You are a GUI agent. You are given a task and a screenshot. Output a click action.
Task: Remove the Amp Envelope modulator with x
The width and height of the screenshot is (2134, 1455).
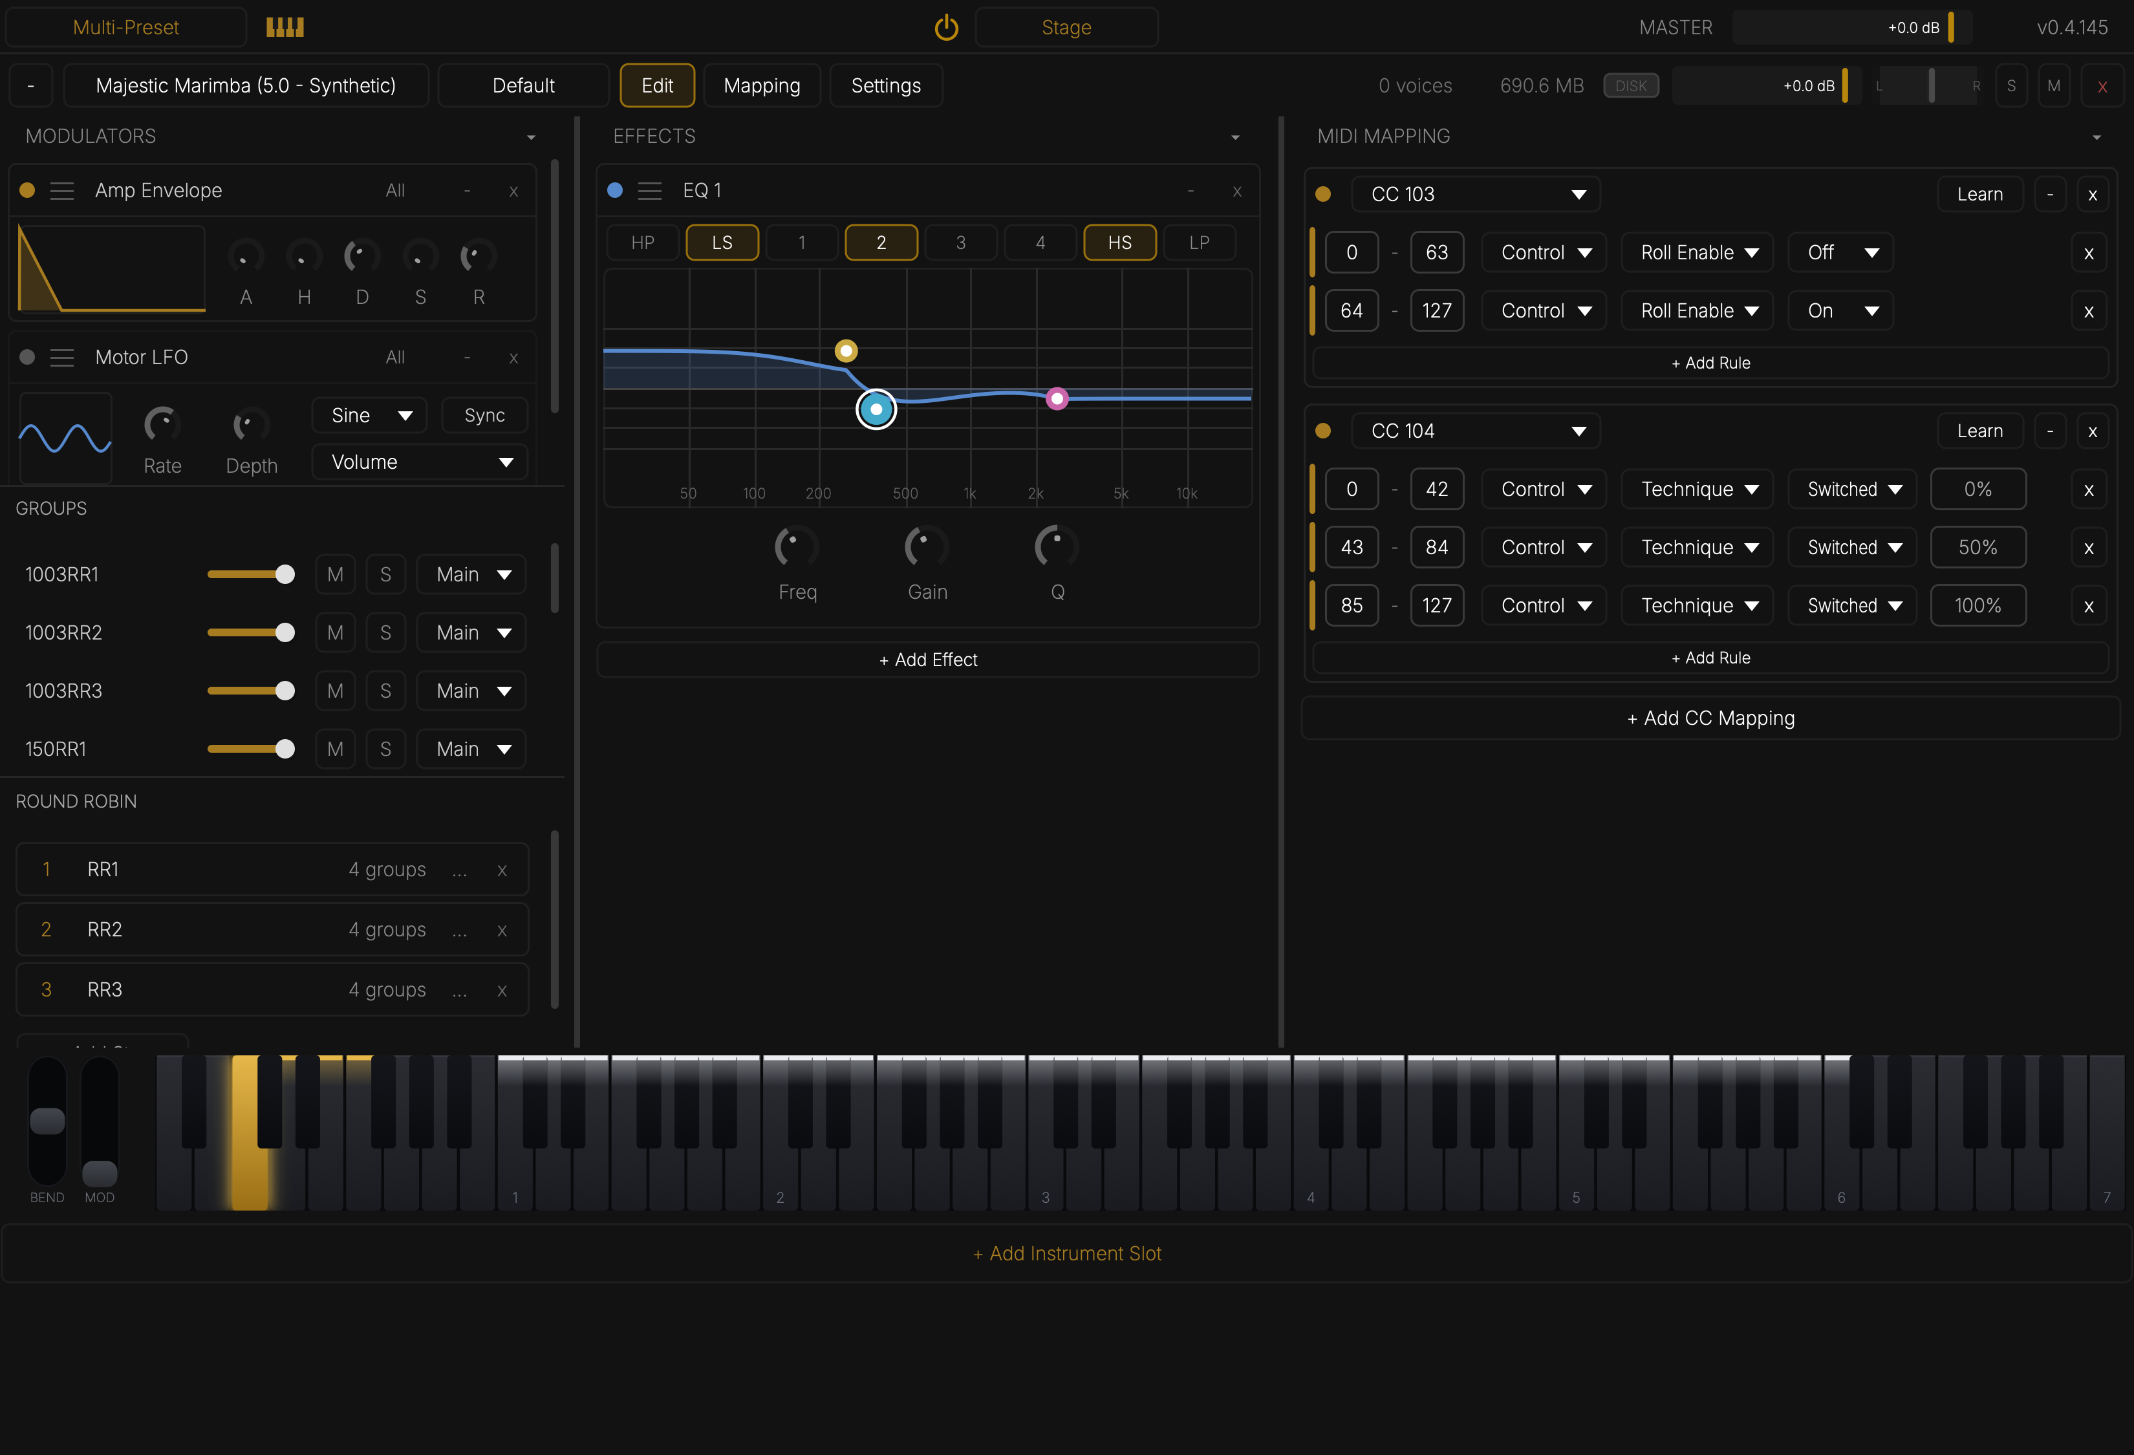coord(513,191)
